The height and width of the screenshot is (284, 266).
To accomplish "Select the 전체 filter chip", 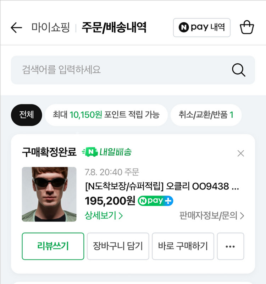I will pos(27,115).
